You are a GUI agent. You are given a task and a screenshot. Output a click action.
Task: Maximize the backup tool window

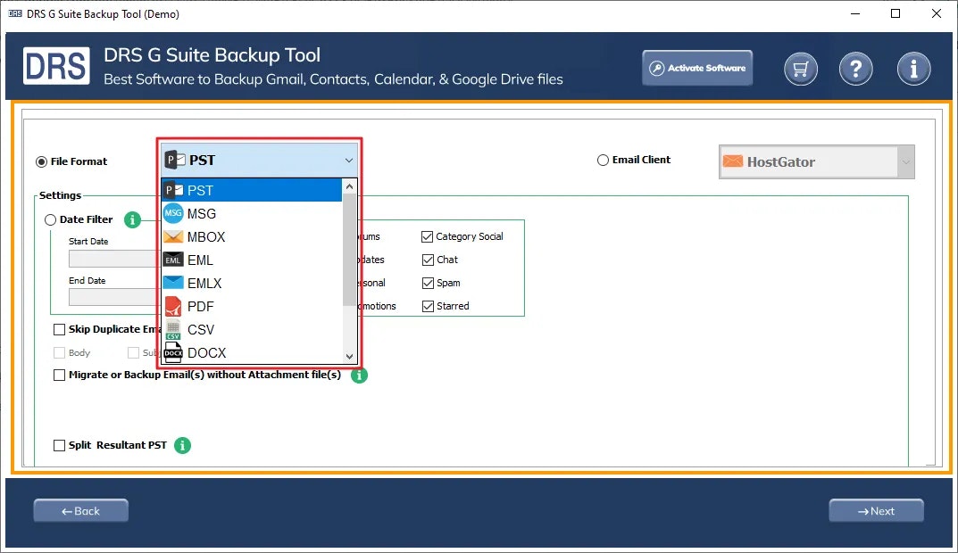896,13
